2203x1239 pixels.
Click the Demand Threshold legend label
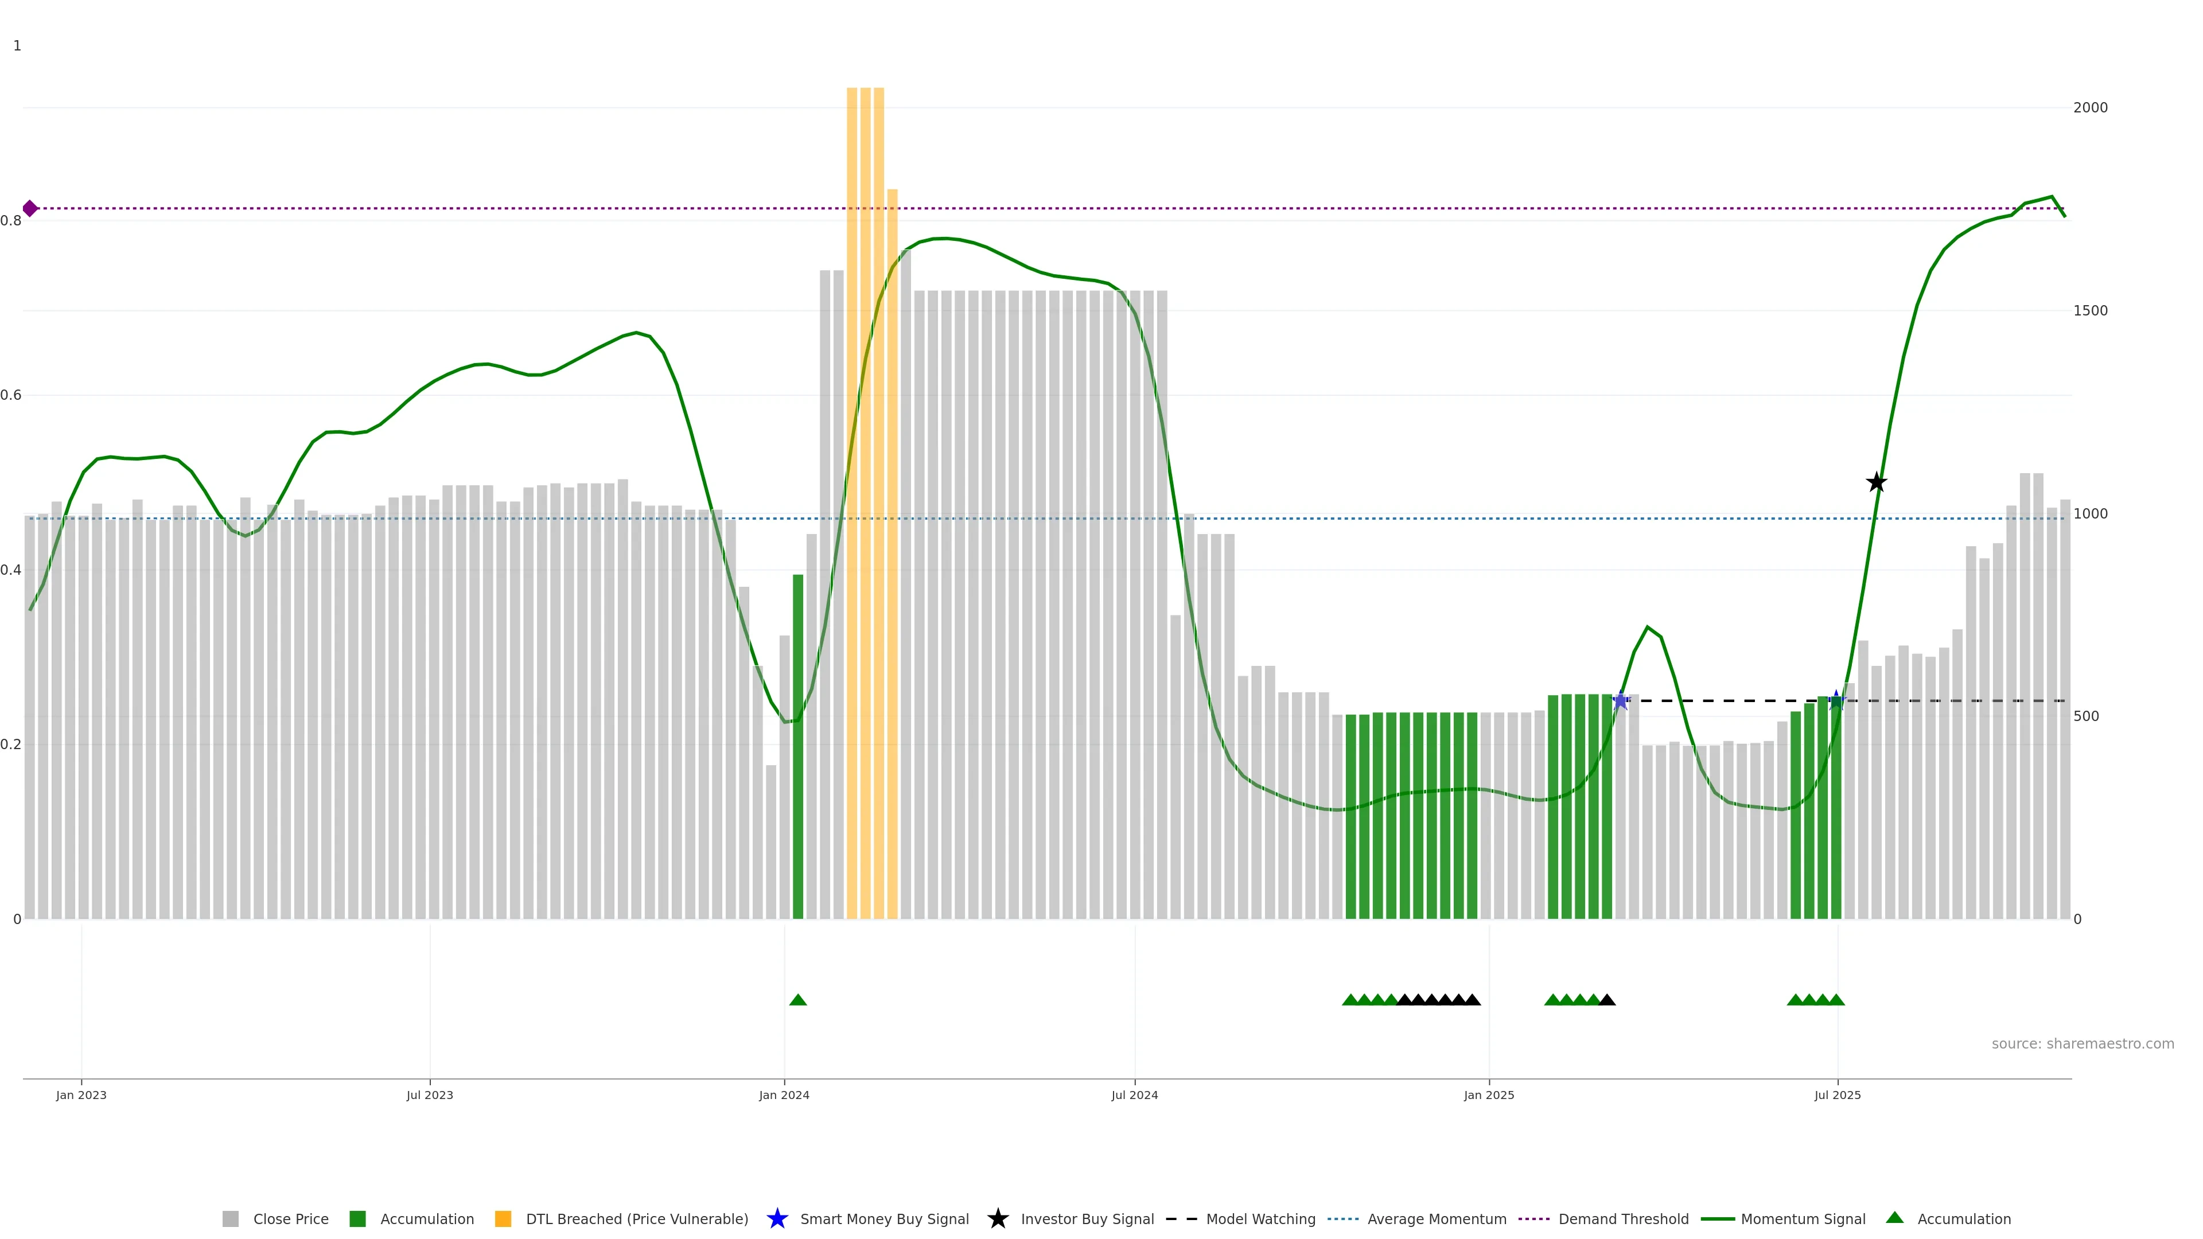pyautogui.click(x=1623, y=1219)
